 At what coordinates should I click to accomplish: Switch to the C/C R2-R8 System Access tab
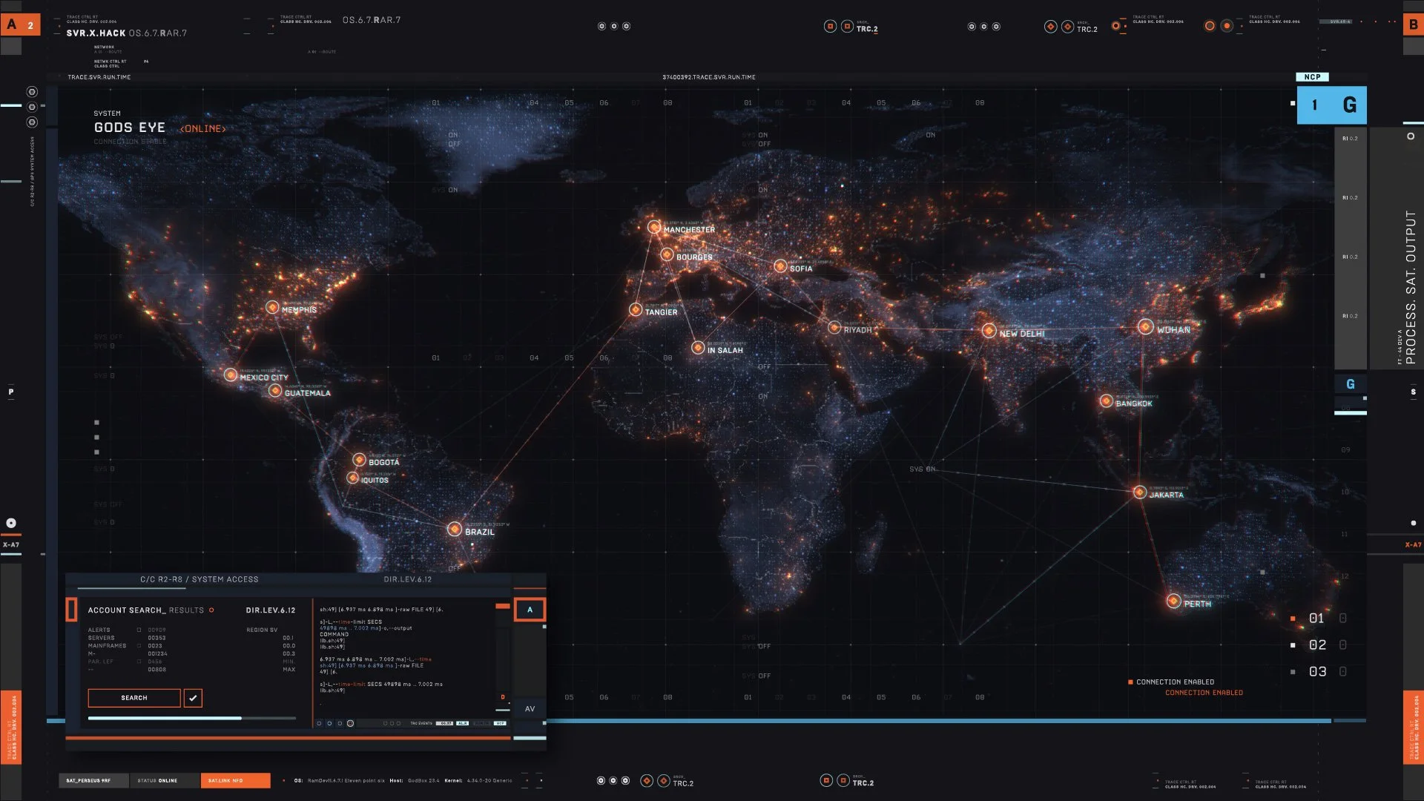coord(199,579)
